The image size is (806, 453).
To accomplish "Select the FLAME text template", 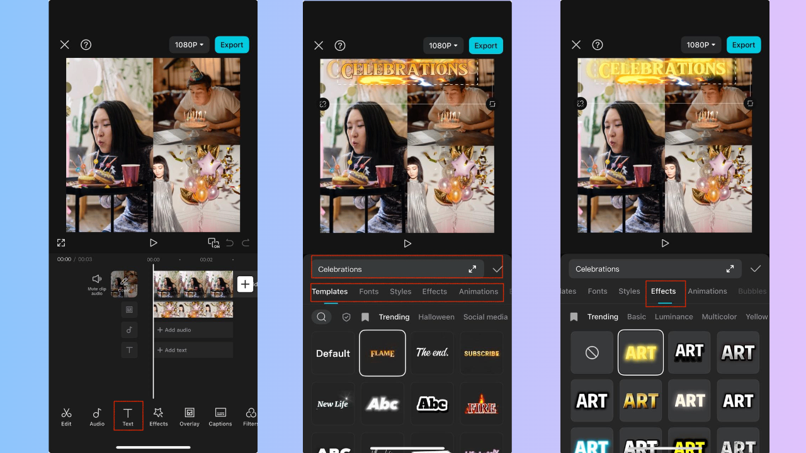I will tap(382, 352).
